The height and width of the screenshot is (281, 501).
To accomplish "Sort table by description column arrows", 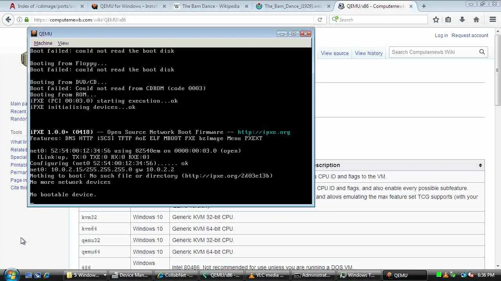I will click(480, 165).
